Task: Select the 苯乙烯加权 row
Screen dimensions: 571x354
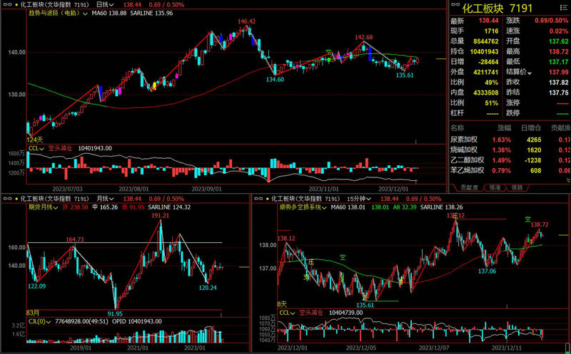Action: pos(510,170)
